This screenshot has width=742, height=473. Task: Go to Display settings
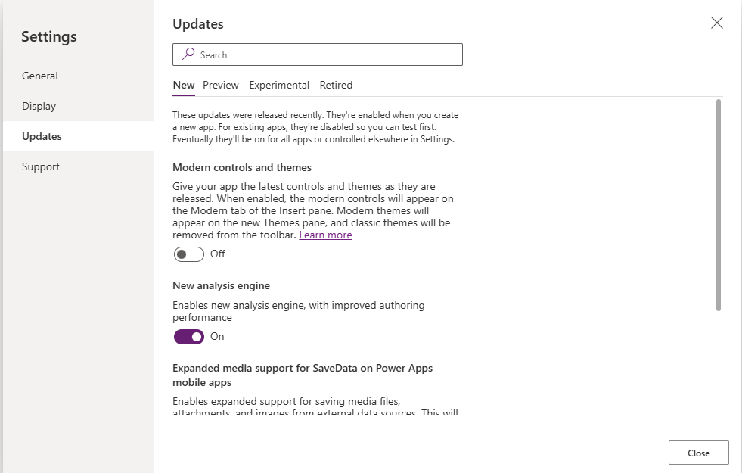78,106
